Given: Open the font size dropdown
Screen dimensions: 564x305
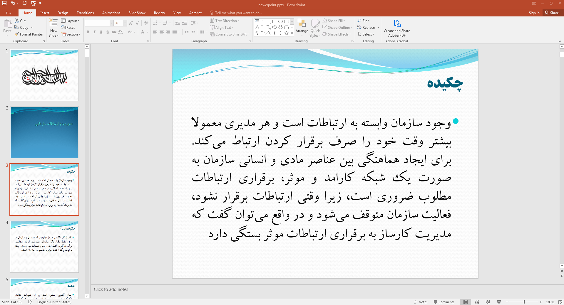Looking at the screenshot, I should point(125,23).
